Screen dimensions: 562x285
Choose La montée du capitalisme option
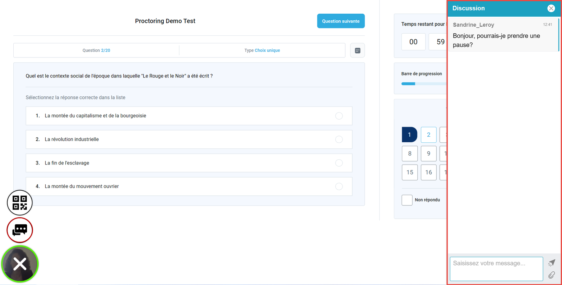(x=339, y=116)
